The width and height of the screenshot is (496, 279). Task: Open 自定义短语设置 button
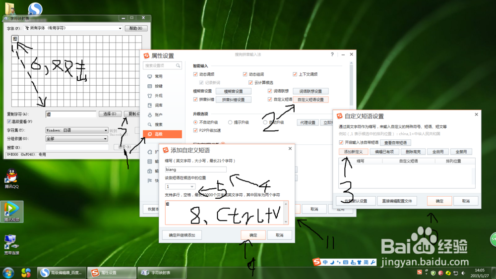(310, 100)
